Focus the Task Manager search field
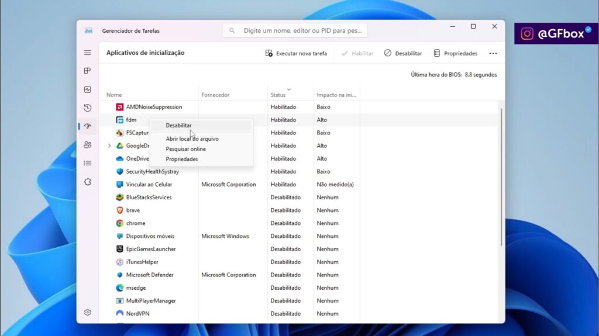This screenshot has height=336, width=599. pos(295,30)
